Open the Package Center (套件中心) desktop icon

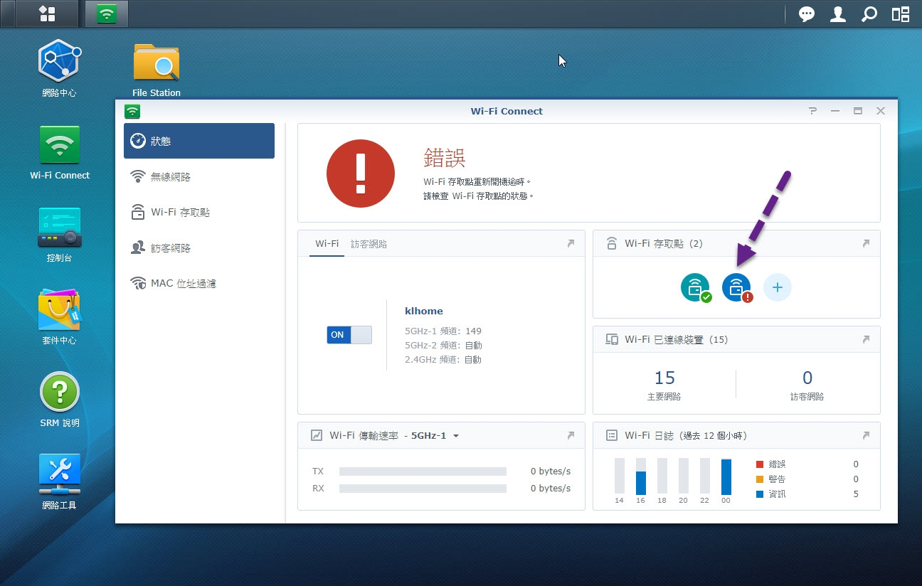pos(59,317)
